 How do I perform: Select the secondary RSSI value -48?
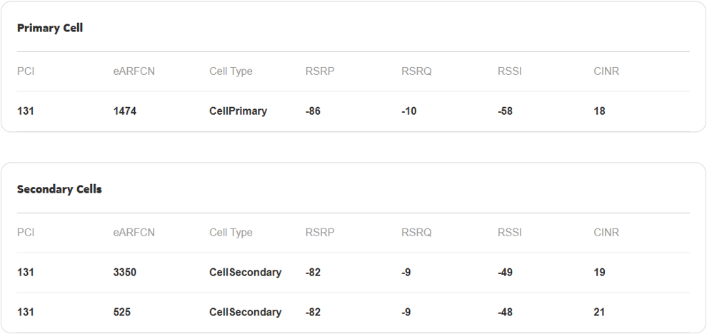[x=505, y=312]
